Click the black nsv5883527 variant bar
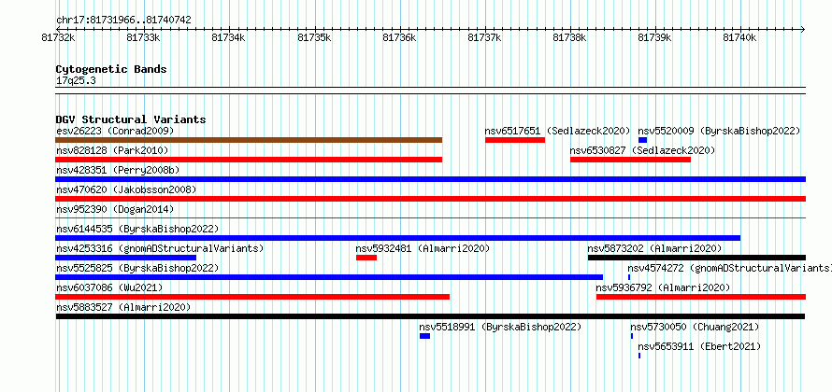The height and width of the screenshot is (392, 832). pyautogui.click(x=430, y=316)
